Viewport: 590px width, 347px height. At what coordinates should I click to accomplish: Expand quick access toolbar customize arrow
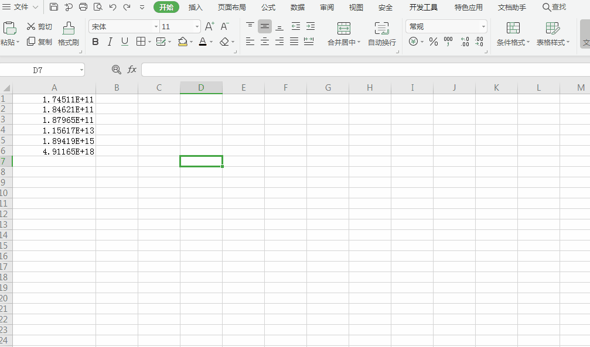point(142,7)
